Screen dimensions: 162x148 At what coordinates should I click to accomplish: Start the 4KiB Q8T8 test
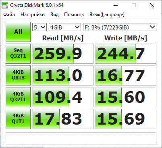click(18, 75)
